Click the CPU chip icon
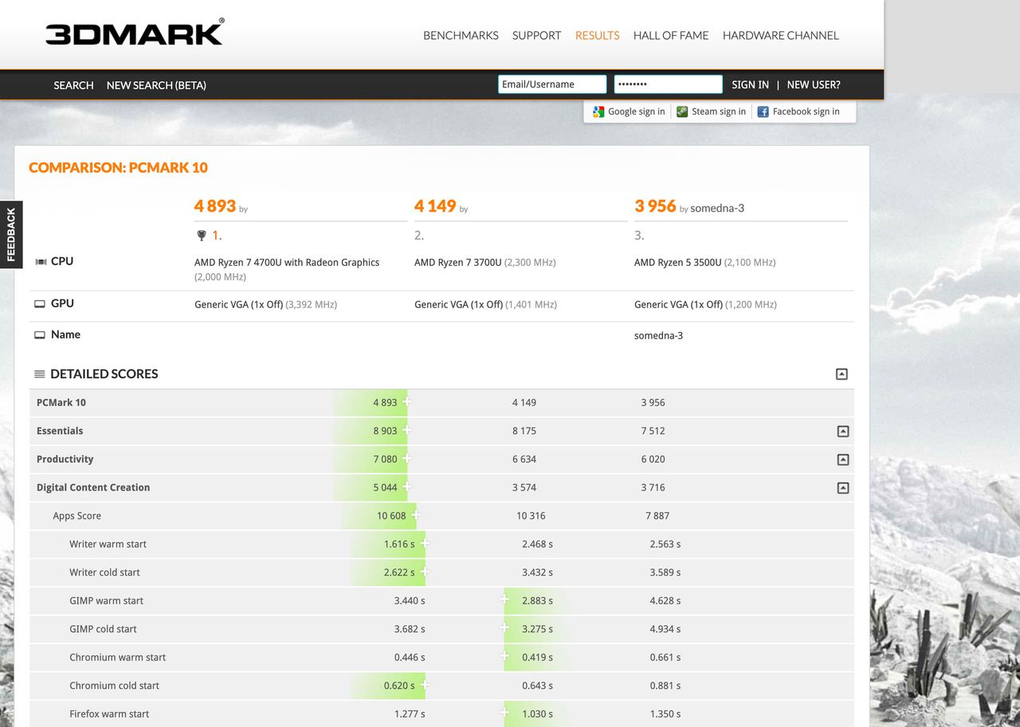 [41, 261]
